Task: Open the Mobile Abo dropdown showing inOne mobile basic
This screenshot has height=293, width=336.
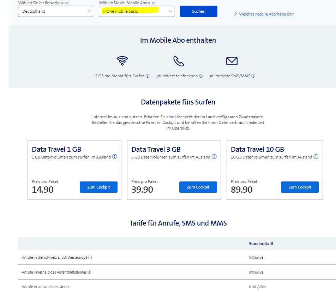Action: (x=137, y=11)
